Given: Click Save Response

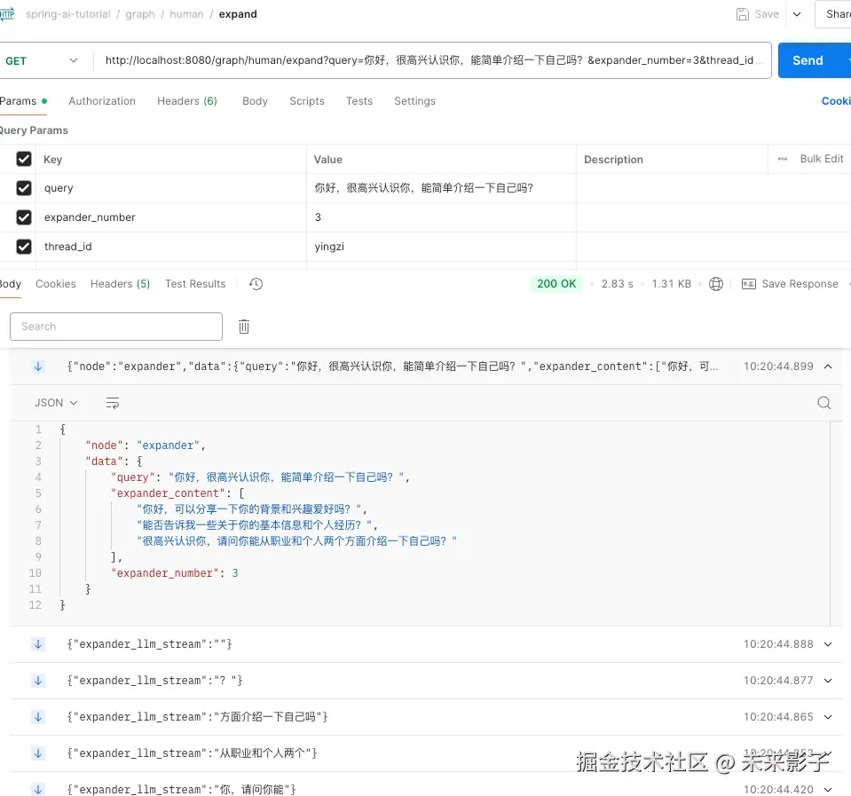Looking at the screenshot, I should coord(790,284).
